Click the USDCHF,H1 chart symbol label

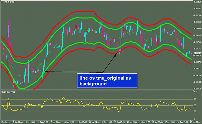(9, 2)
